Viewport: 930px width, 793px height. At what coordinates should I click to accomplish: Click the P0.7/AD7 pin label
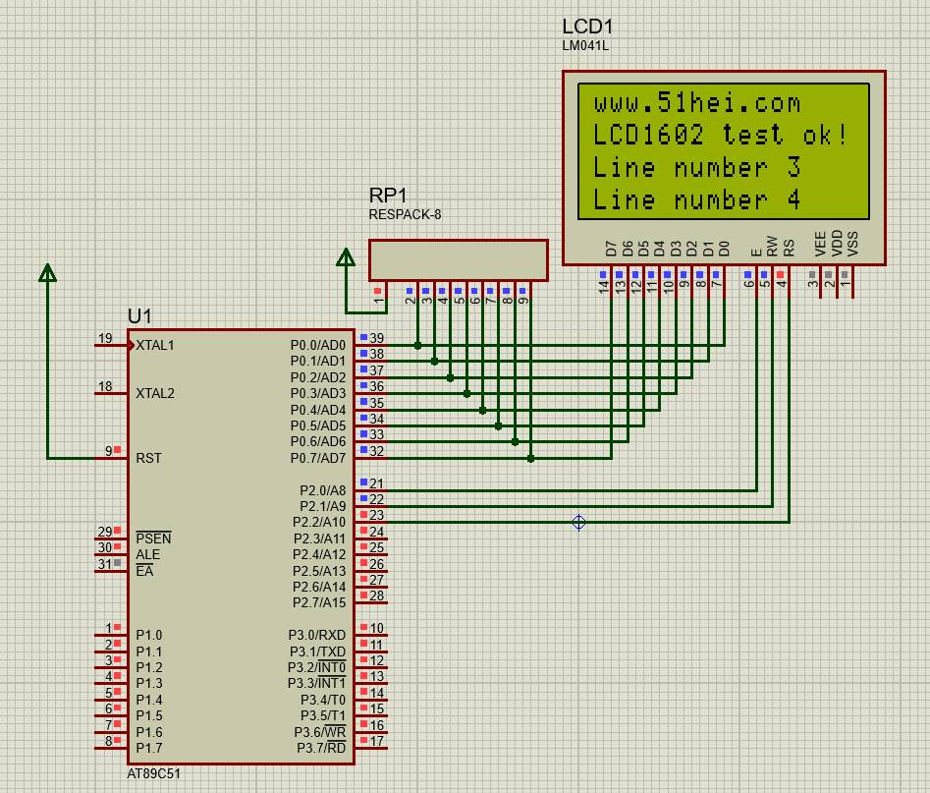point(317,458)
